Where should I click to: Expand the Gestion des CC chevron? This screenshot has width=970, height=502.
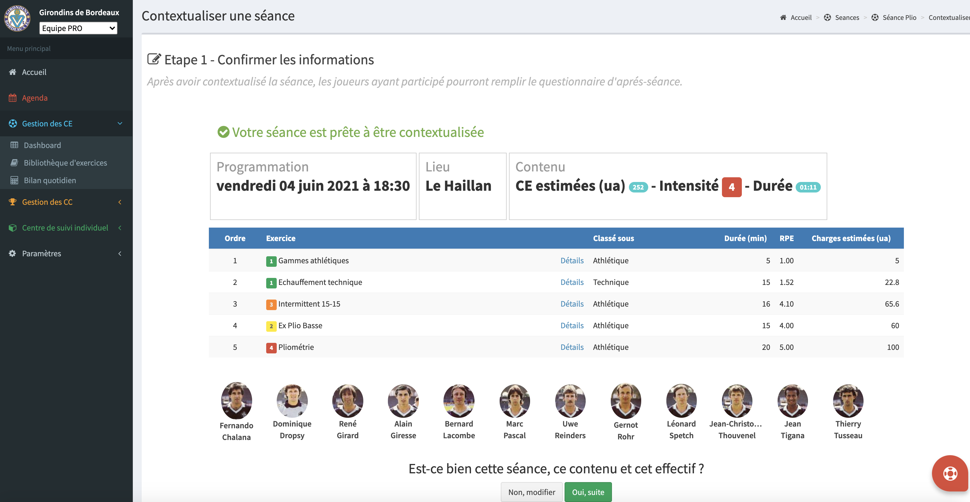pos(120,202)
